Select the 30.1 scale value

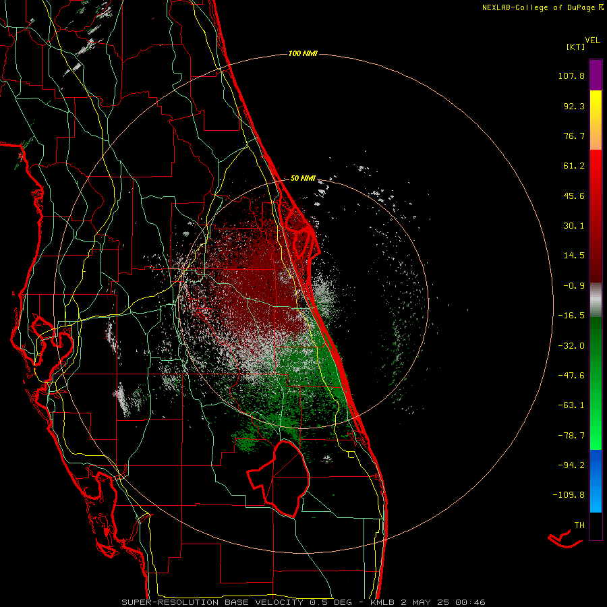pyautogui.click(x=574, y=226)
